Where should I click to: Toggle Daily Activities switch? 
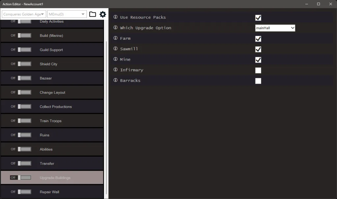coord(24,21)
